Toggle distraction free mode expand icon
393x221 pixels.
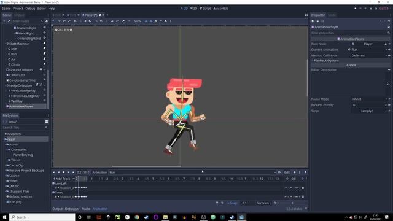306,15
